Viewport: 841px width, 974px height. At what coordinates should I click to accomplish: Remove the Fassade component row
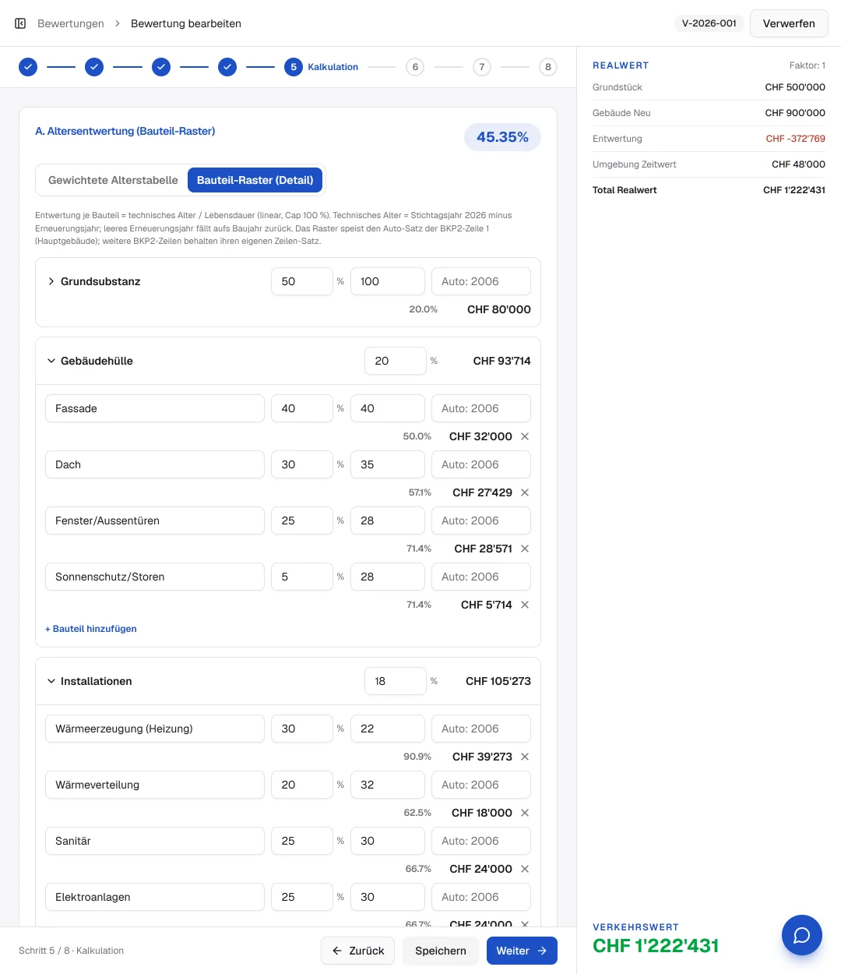point(525,436)
